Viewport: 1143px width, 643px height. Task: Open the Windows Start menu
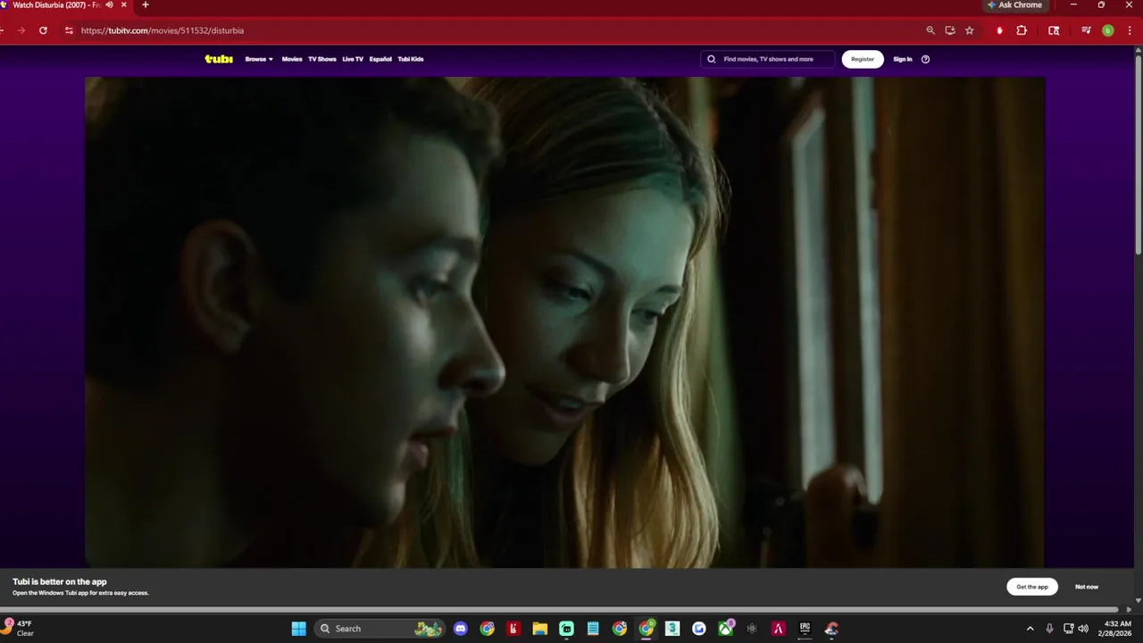coord(299,629)
